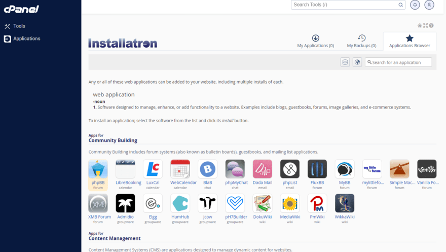446x252 pixels.
Task: Open the phpBB forum application icon
Action: click(98, 169)
